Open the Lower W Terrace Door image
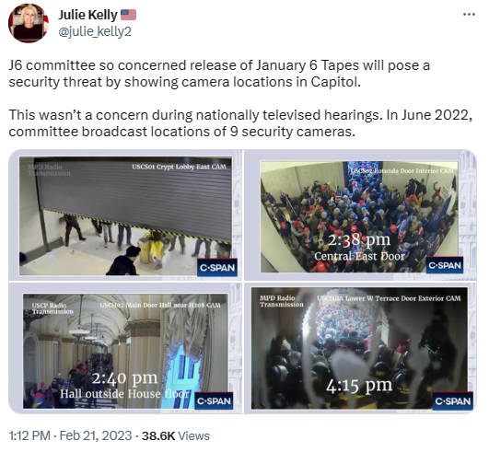Viewport: 489px width, 452px height. pyautogui.click(x=360, y=348)
